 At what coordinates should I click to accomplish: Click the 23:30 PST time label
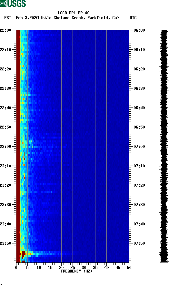click(x=5, y=205)
